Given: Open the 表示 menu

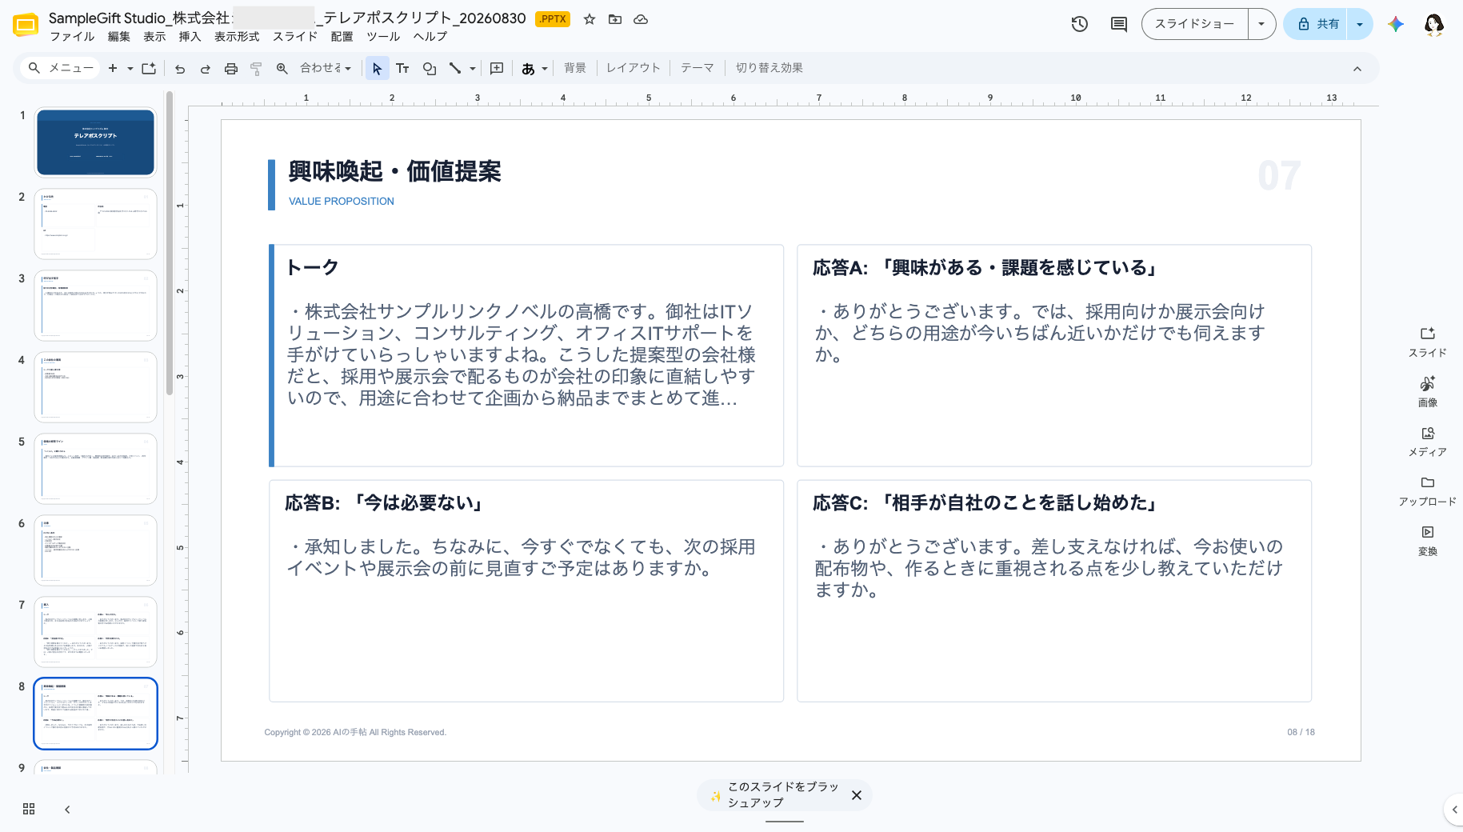Looking at the screenshot, I should click(x=154, y=37).
